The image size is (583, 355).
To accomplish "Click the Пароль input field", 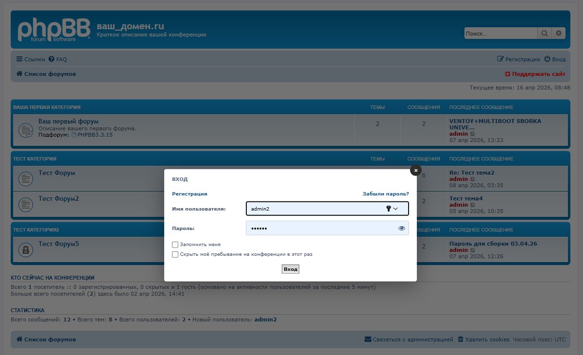I will click(321, 228).
